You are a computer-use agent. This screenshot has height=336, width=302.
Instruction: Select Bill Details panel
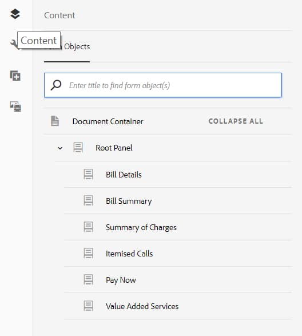(178, 175)
